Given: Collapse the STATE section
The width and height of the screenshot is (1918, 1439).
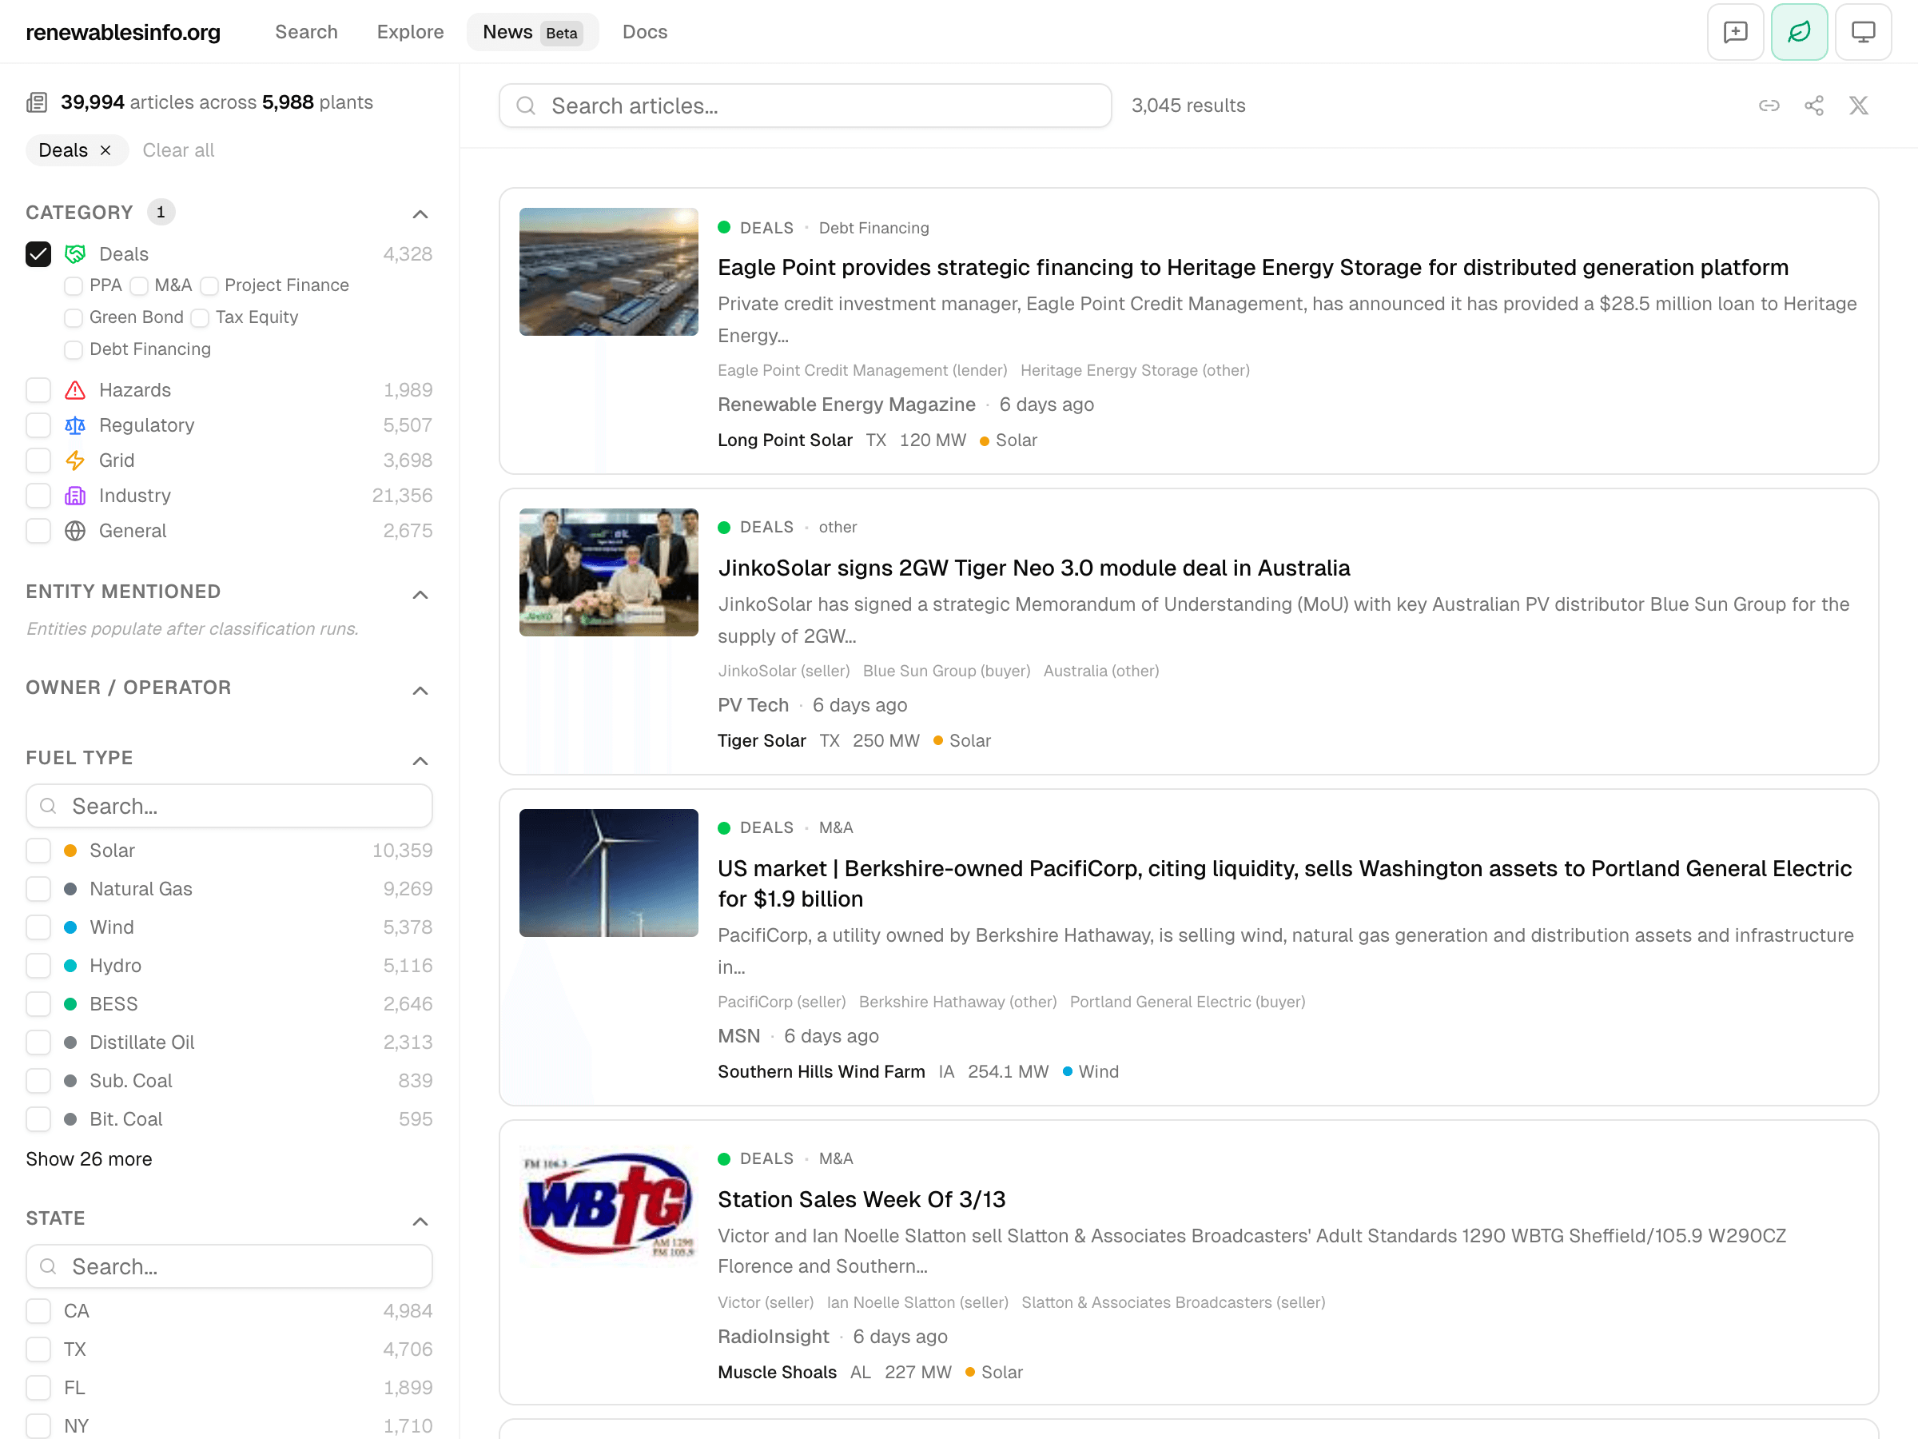Looking at the screenshot, I should click(420, 1221).
